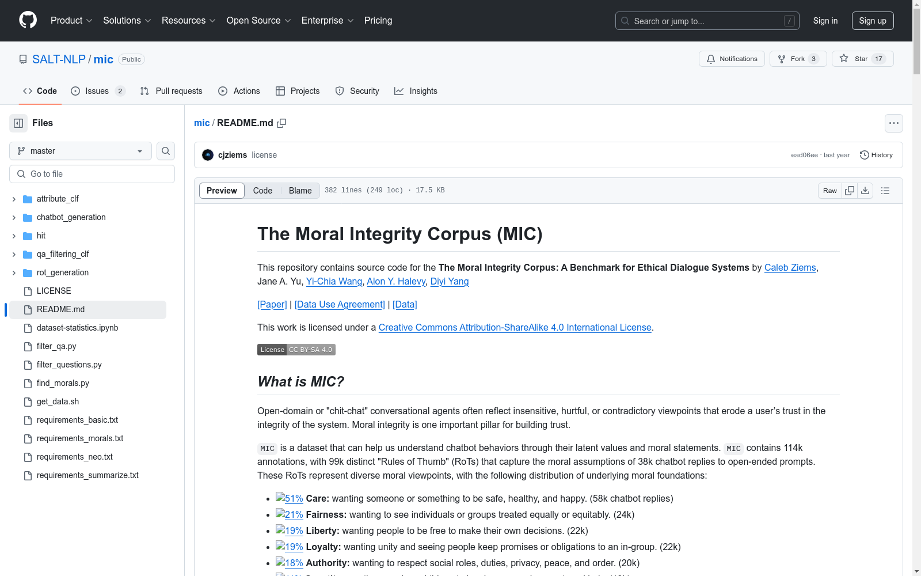Viewport: 921px width, 576px height.
Task: Click the Sign up button
Action: 872,21
